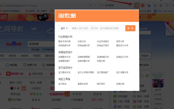Viewport: 174px width, 109px height.
Task: Click the 新浪微博 search box on page
Action: [x=41, y=44]
